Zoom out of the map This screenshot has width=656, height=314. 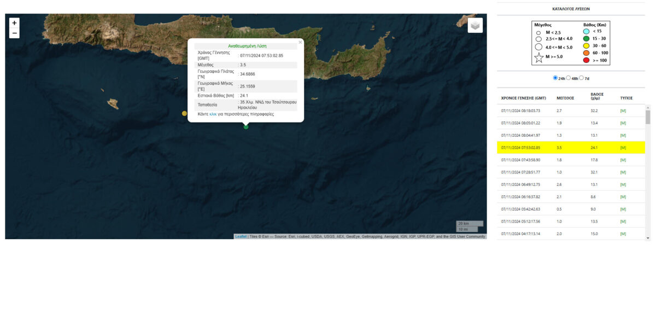pyautogui.click(x=14, y=33)
